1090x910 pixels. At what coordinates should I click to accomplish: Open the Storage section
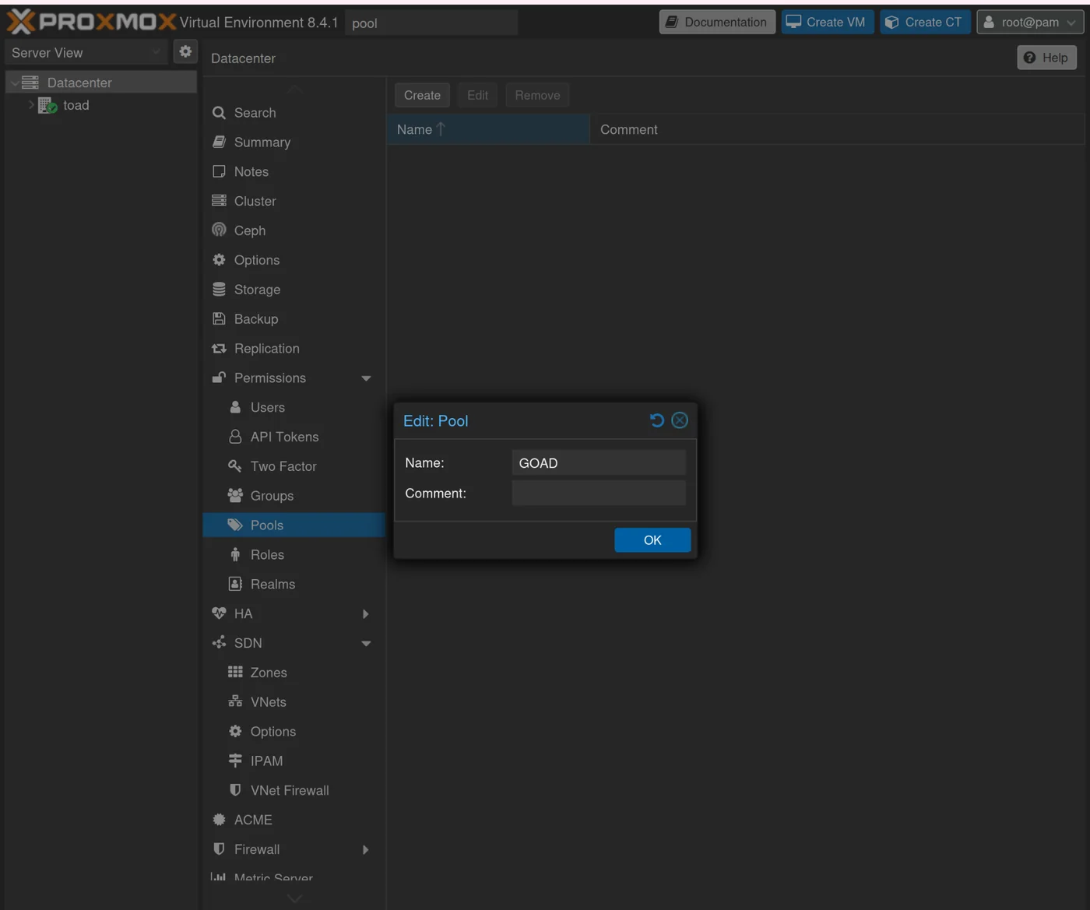point(257,290)
